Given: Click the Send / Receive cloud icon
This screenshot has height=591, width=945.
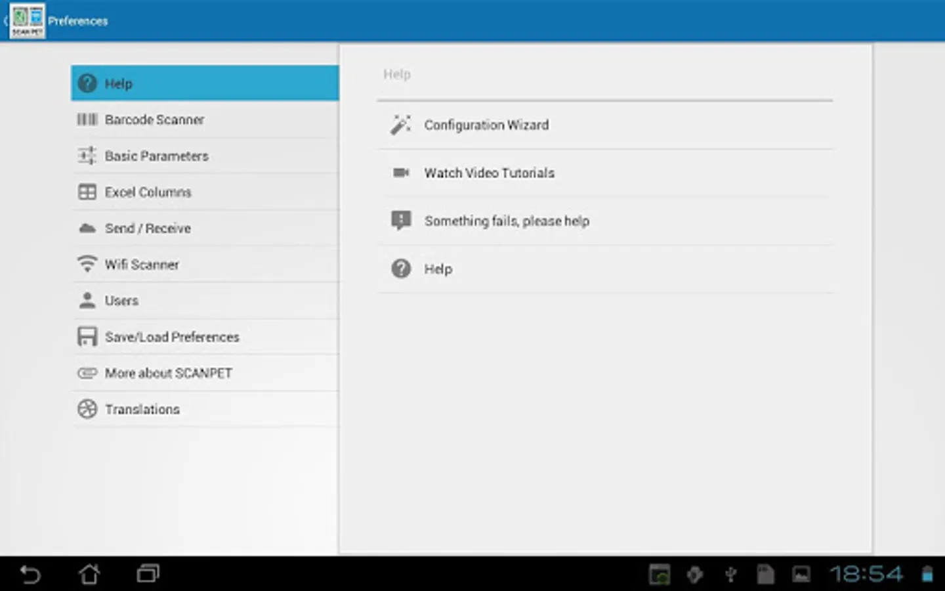Looking at the screenshot, I should tap(87, 229).
